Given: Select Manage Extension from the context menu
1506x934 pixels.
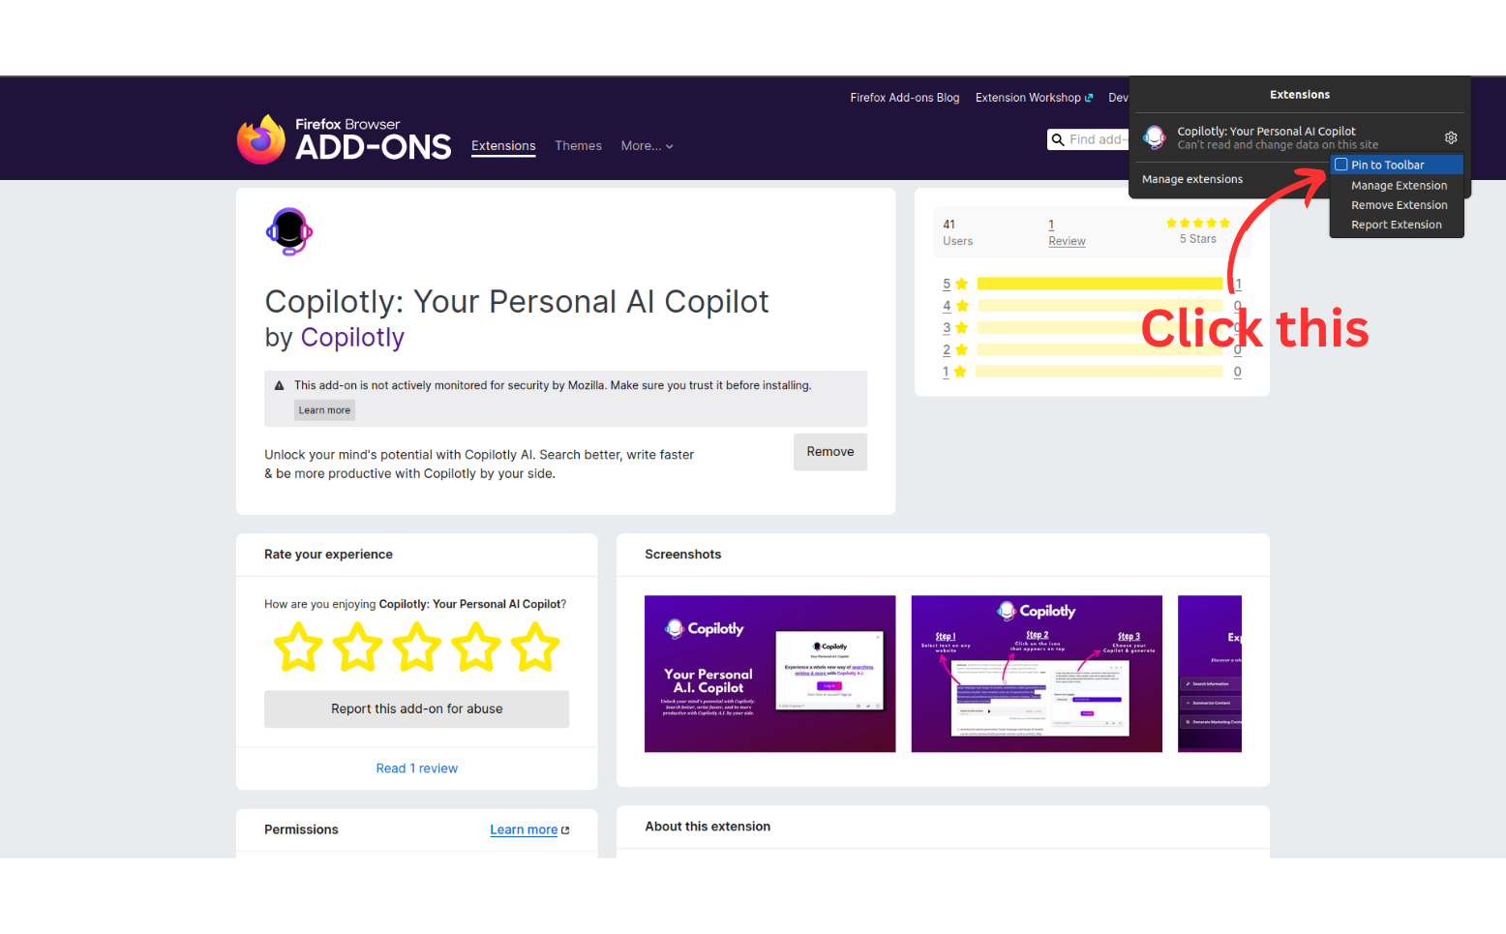Looking at the screenshot, I should (1399, 186).
